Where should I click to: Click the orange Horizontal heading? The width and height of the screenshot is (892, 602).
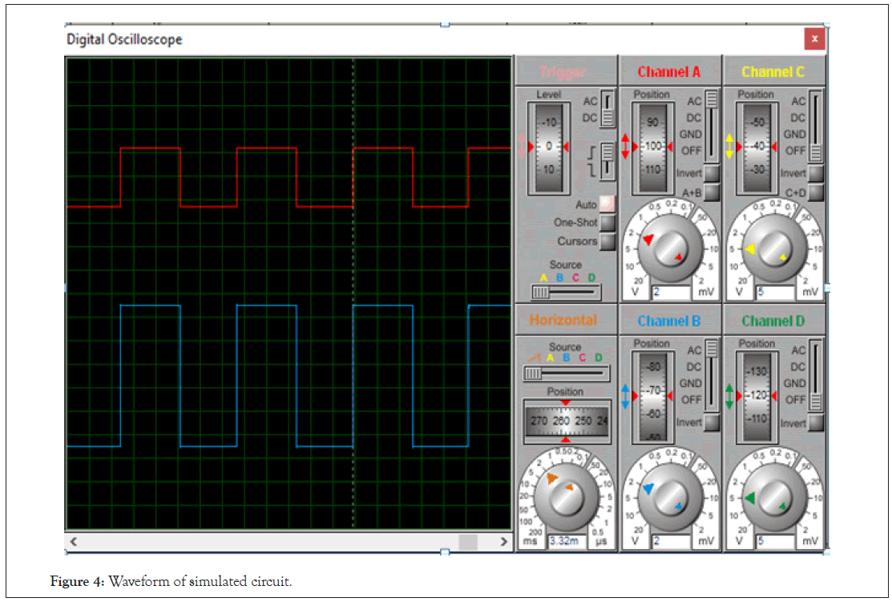tap(563, 320)
